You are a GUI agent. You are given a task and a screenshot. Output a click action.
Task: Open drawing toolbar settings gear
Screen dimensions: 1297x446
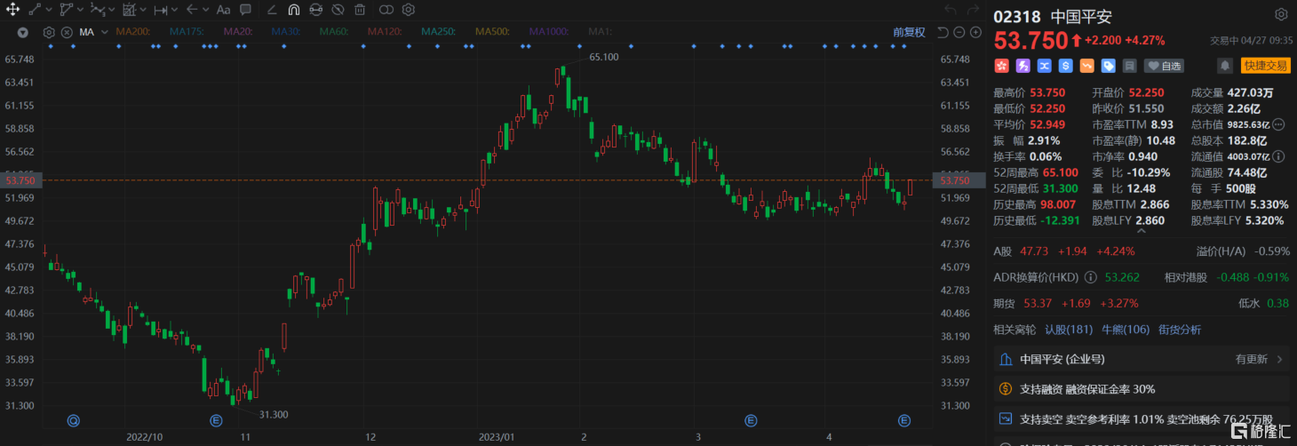[409, 10]
